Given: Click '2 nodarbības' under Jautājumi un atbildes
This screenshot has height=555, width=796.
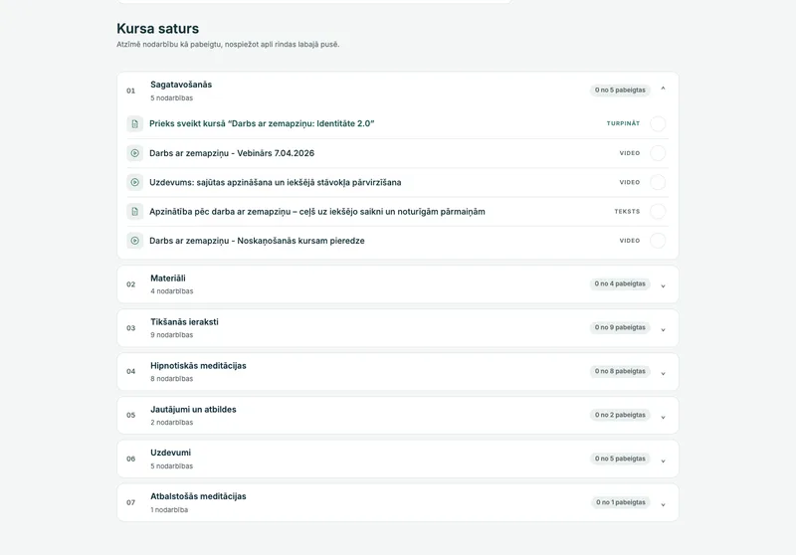Looking at the screenshot, I should [x=171, y=422].
